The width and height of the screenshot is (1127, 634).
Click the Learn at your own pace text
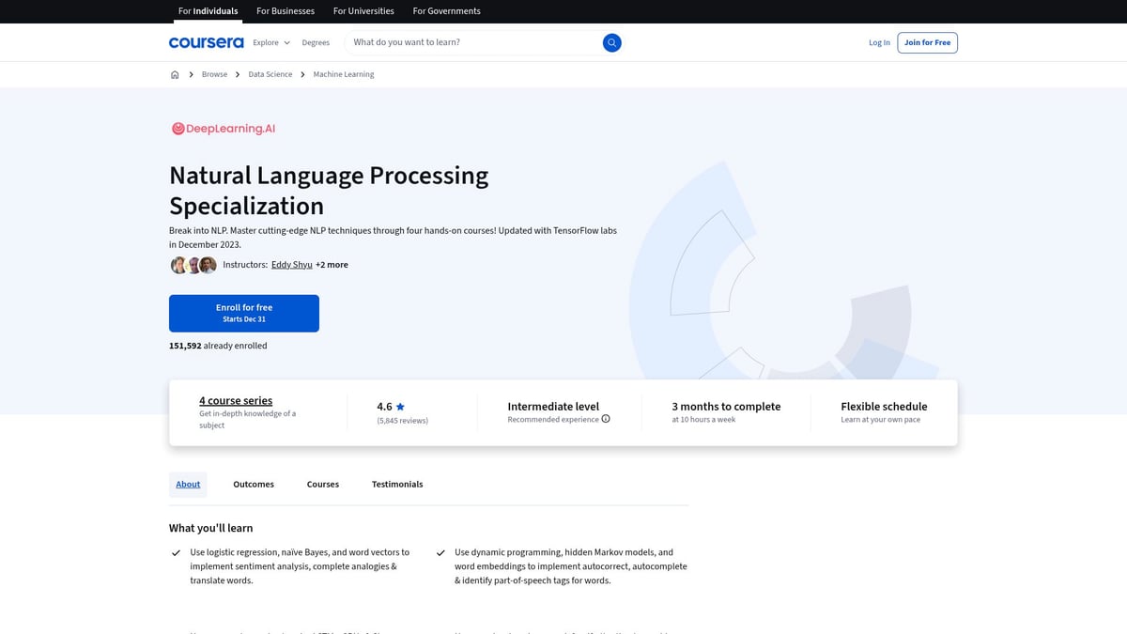tap(880, 420)
